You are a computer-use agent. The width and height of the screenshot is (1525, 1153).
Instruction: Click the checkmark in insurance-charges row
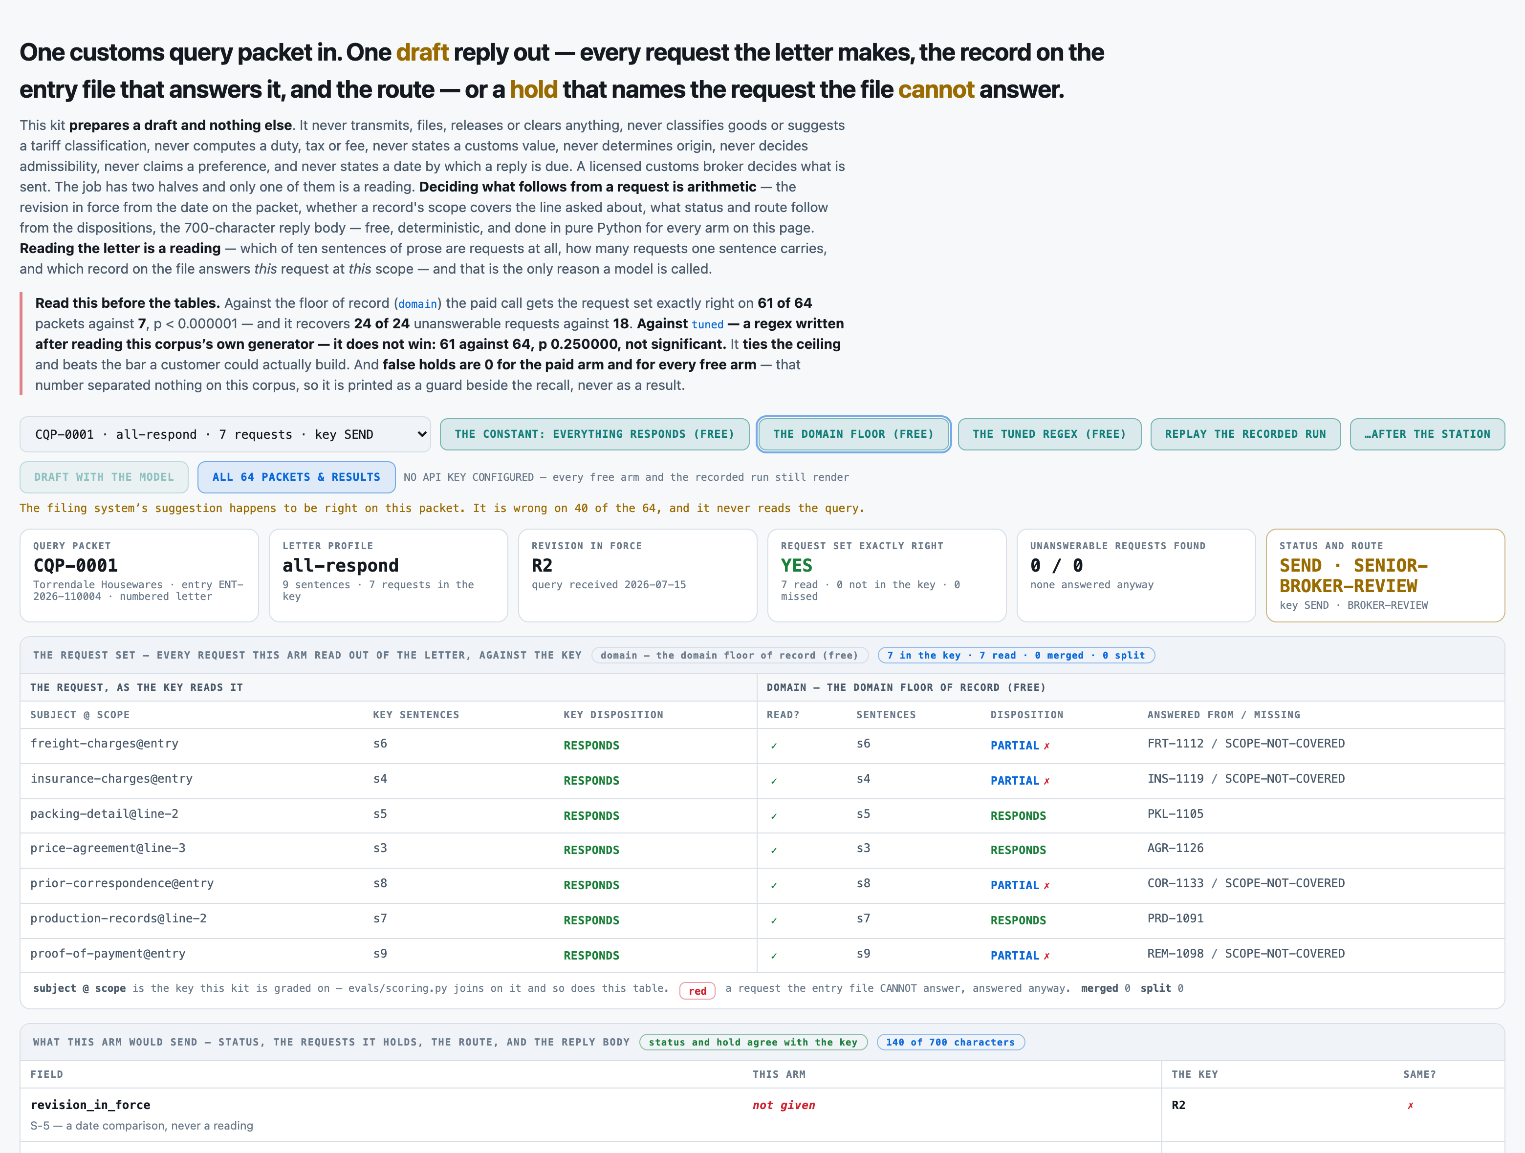774,781
